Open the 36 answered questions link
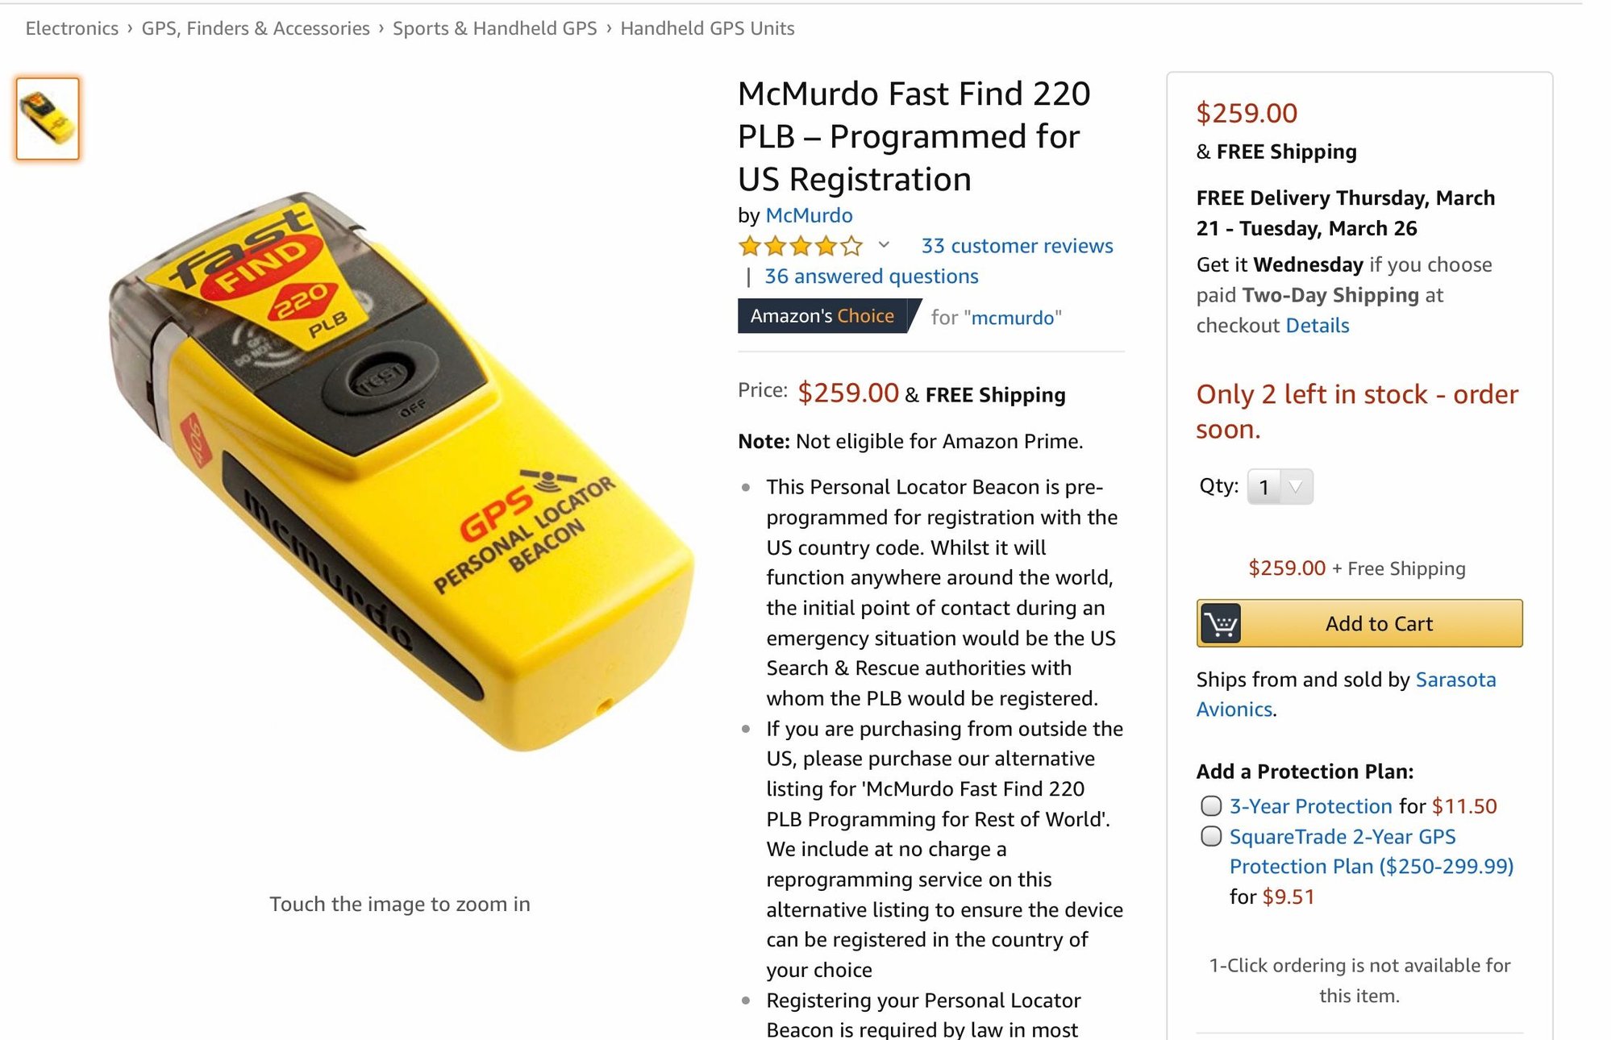This screenshot has width=1611, height=1040. [x=871, y=277]
